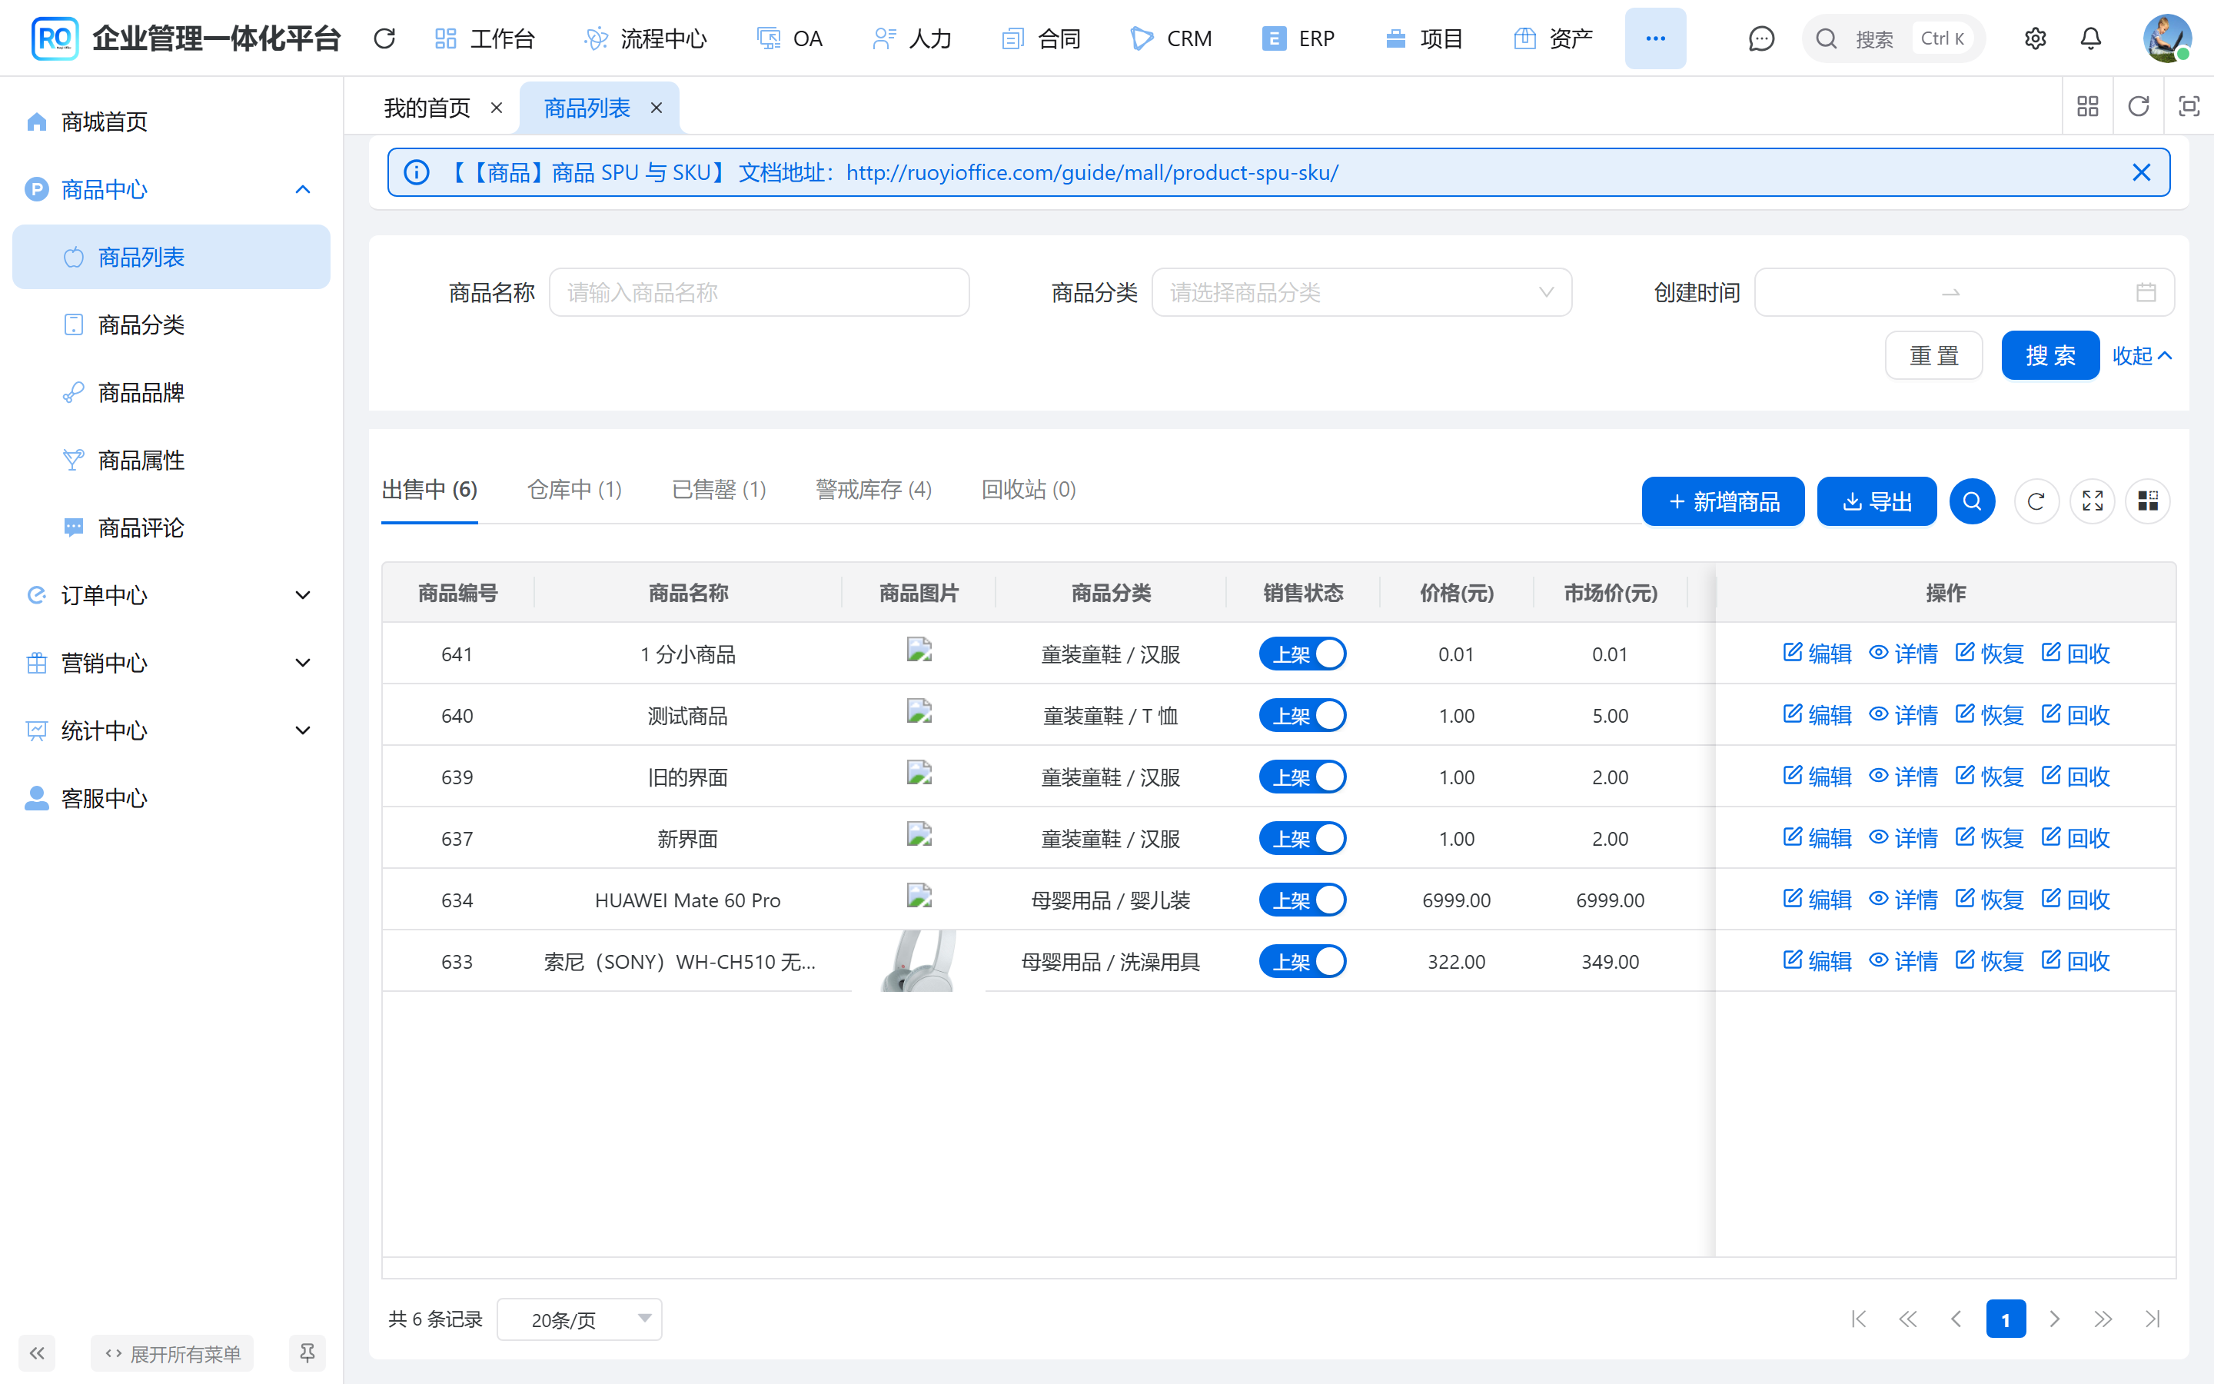Click the 商品名称 input field
The image size is (2214, 1384).
point(759,293)
